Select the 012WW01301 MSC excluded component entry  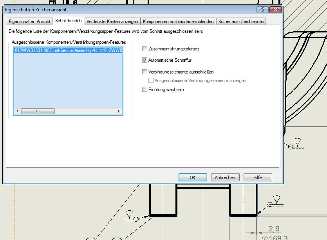(x=68, y=50)
